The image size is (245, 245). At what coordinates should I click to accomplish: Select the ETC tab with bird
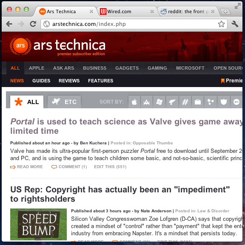(64, 102)
